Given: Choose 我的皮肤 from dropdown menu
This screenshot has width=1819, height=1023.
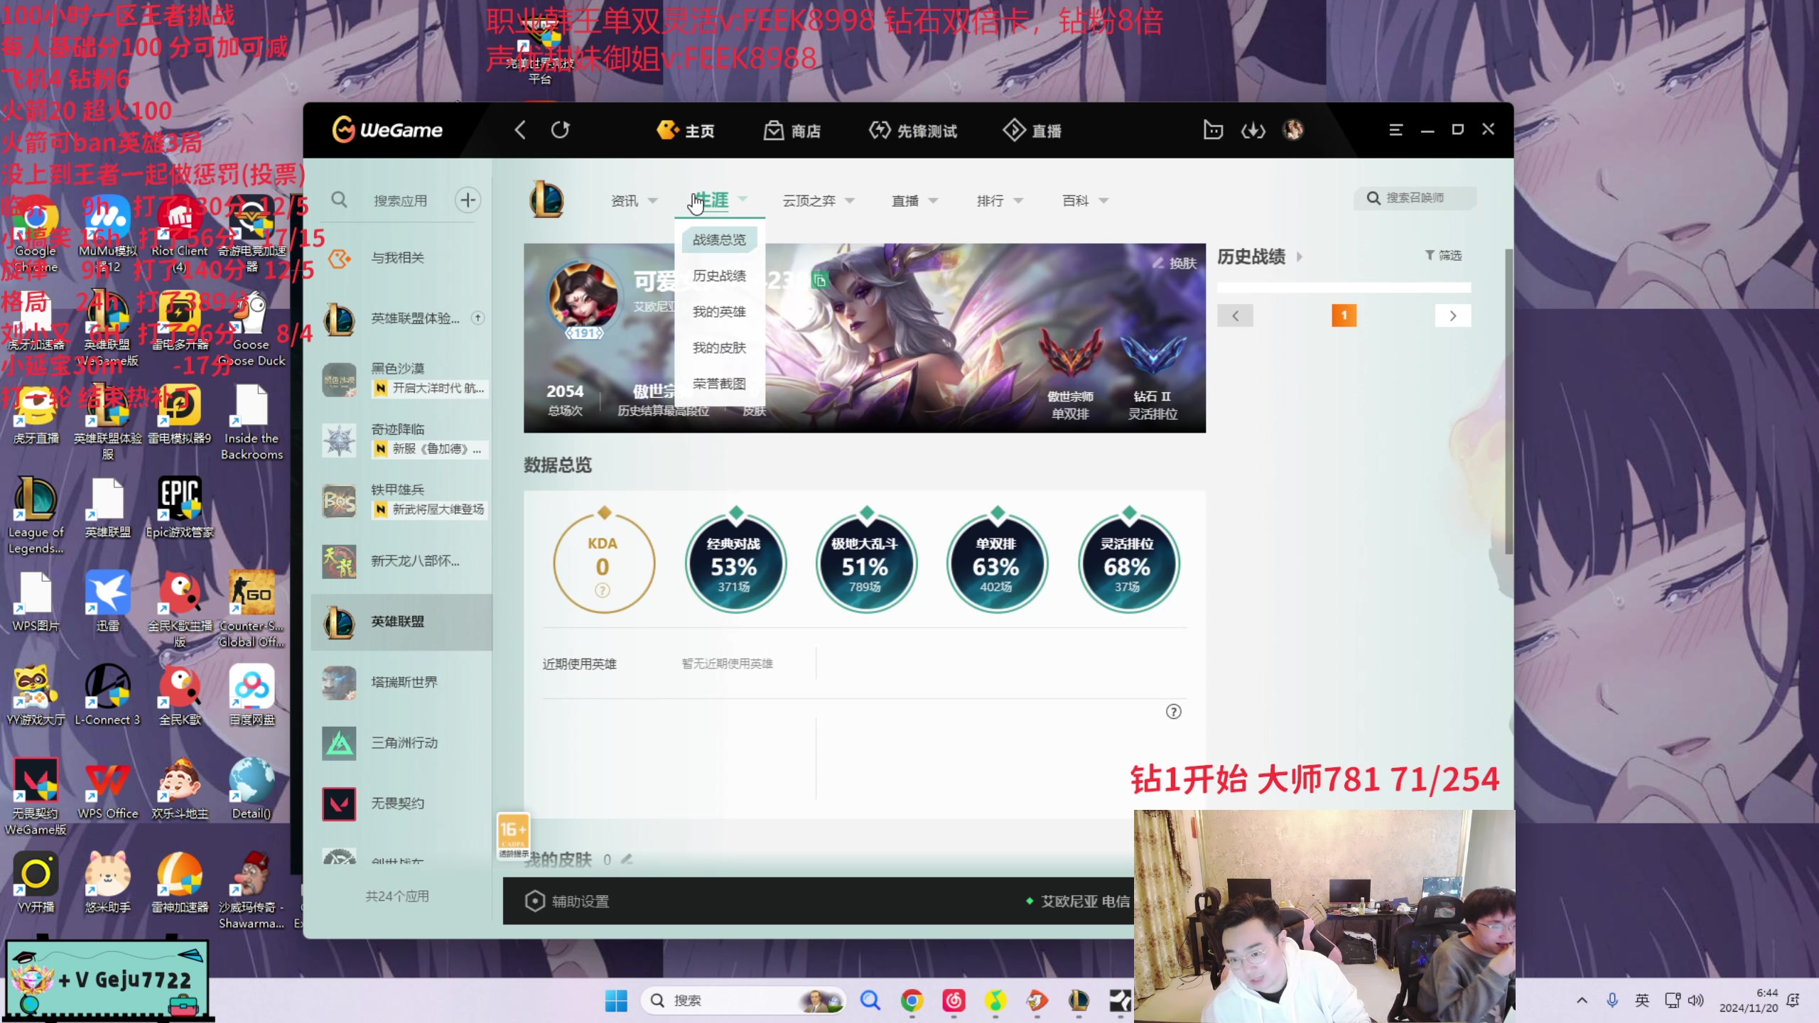Looking at the screenshot, I should coord(719,348).
